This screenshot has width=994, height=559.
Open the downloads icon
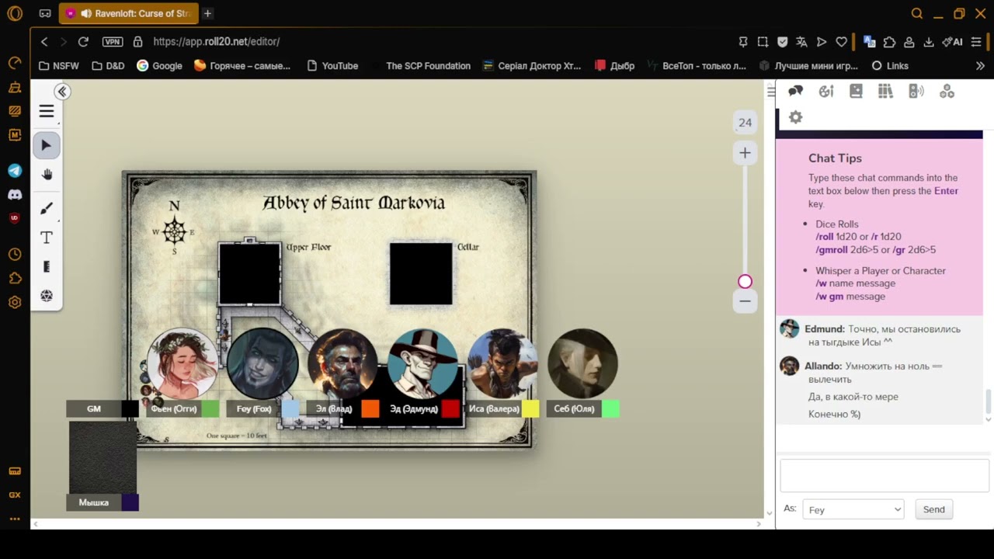point(929,42)
